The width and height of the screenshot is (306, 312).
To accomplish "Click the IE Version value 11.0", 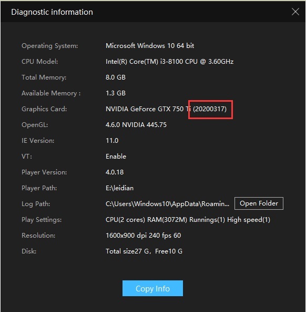I will pos(112,141).
